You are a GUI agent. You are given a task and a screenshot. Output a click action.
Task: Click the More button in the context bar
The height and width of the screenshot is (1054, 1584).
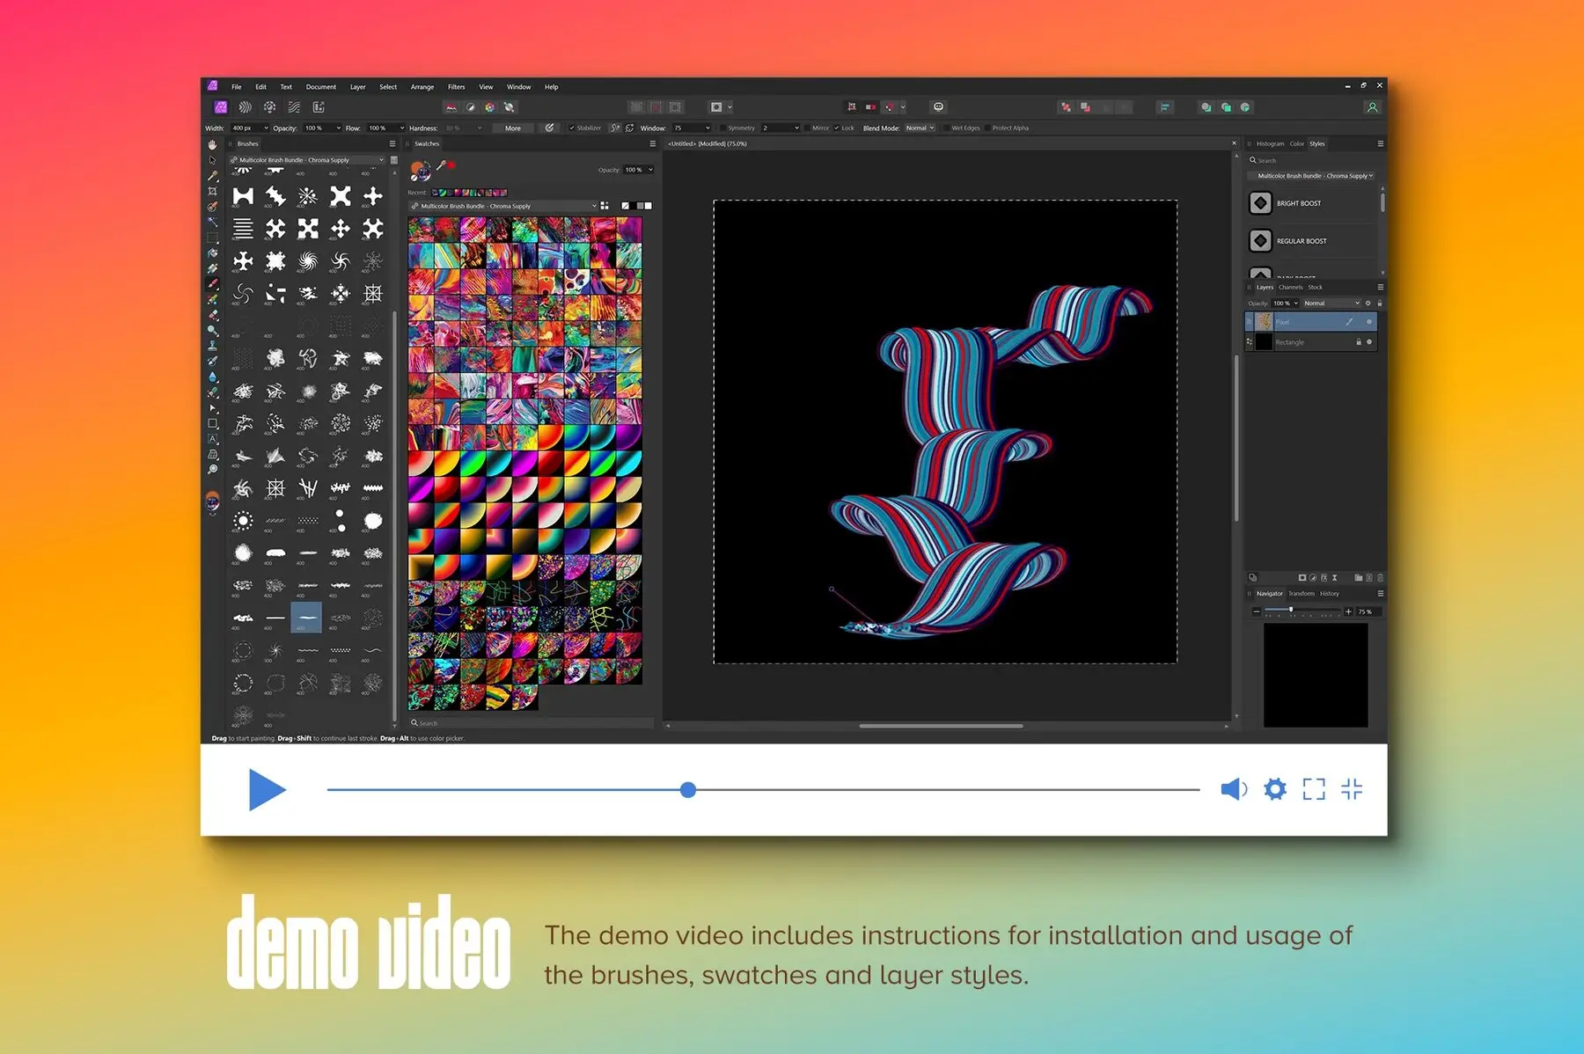coord(512,128)
